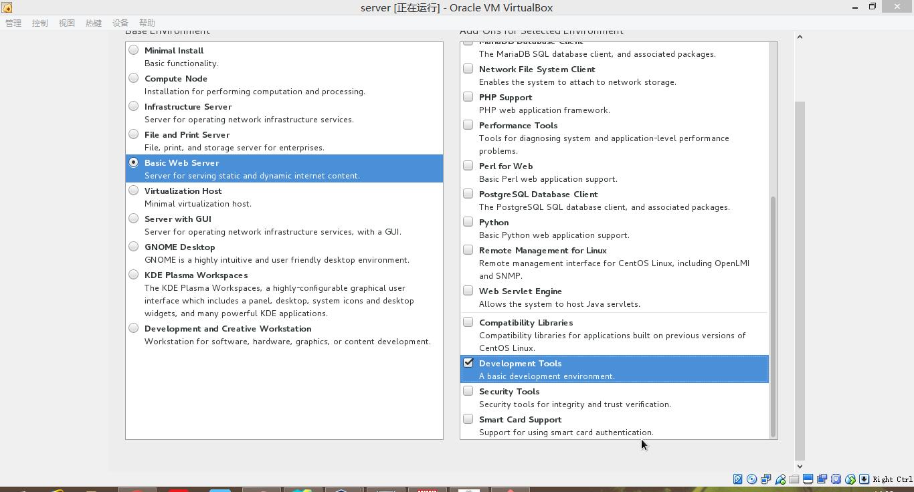The width and height of the screenshot is (914, 492).
Task: Select the Minimal Install radio button
Action: coord(134,49)
